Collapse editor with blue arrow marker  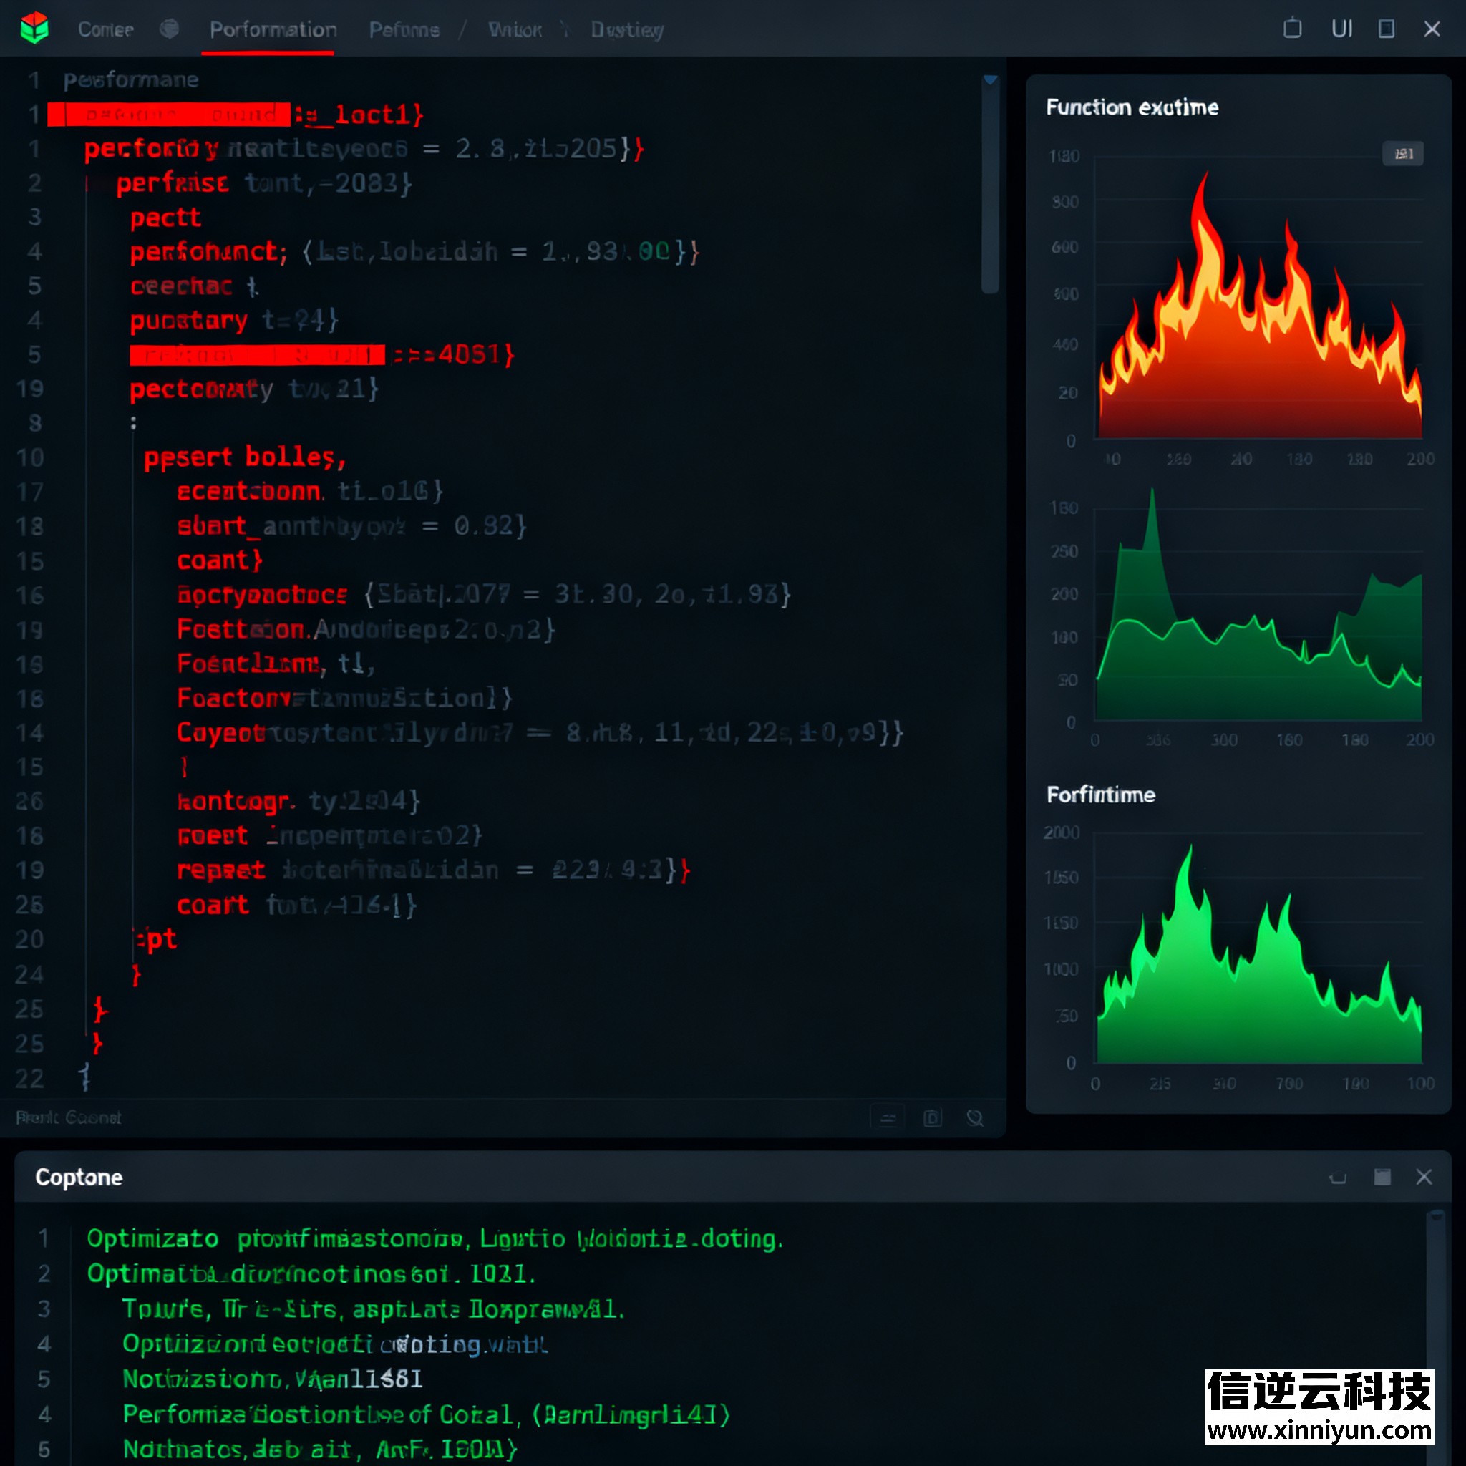pos(990,80)
